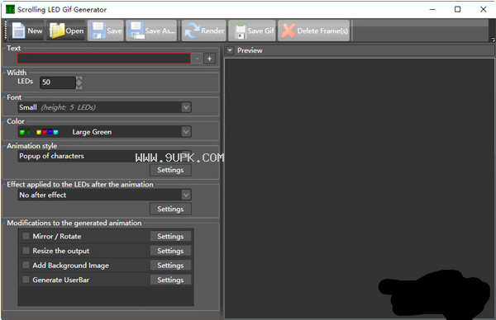The height and width of the screenshot is (320, 496).
Task: Click the plus icon beside the Text field
Action: click(209, 59)
